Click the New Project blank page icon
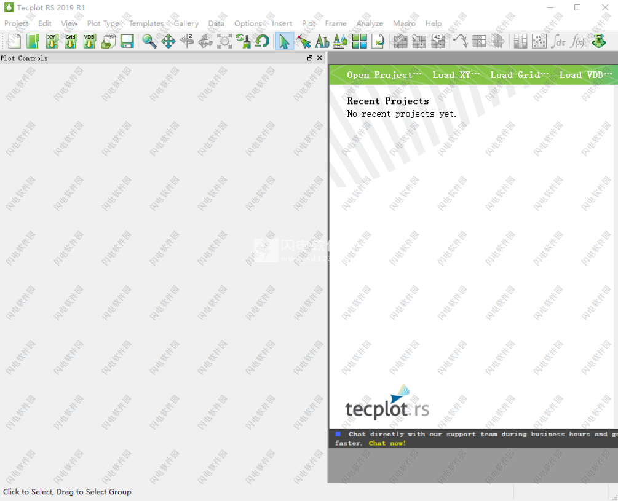 (14, 41)
